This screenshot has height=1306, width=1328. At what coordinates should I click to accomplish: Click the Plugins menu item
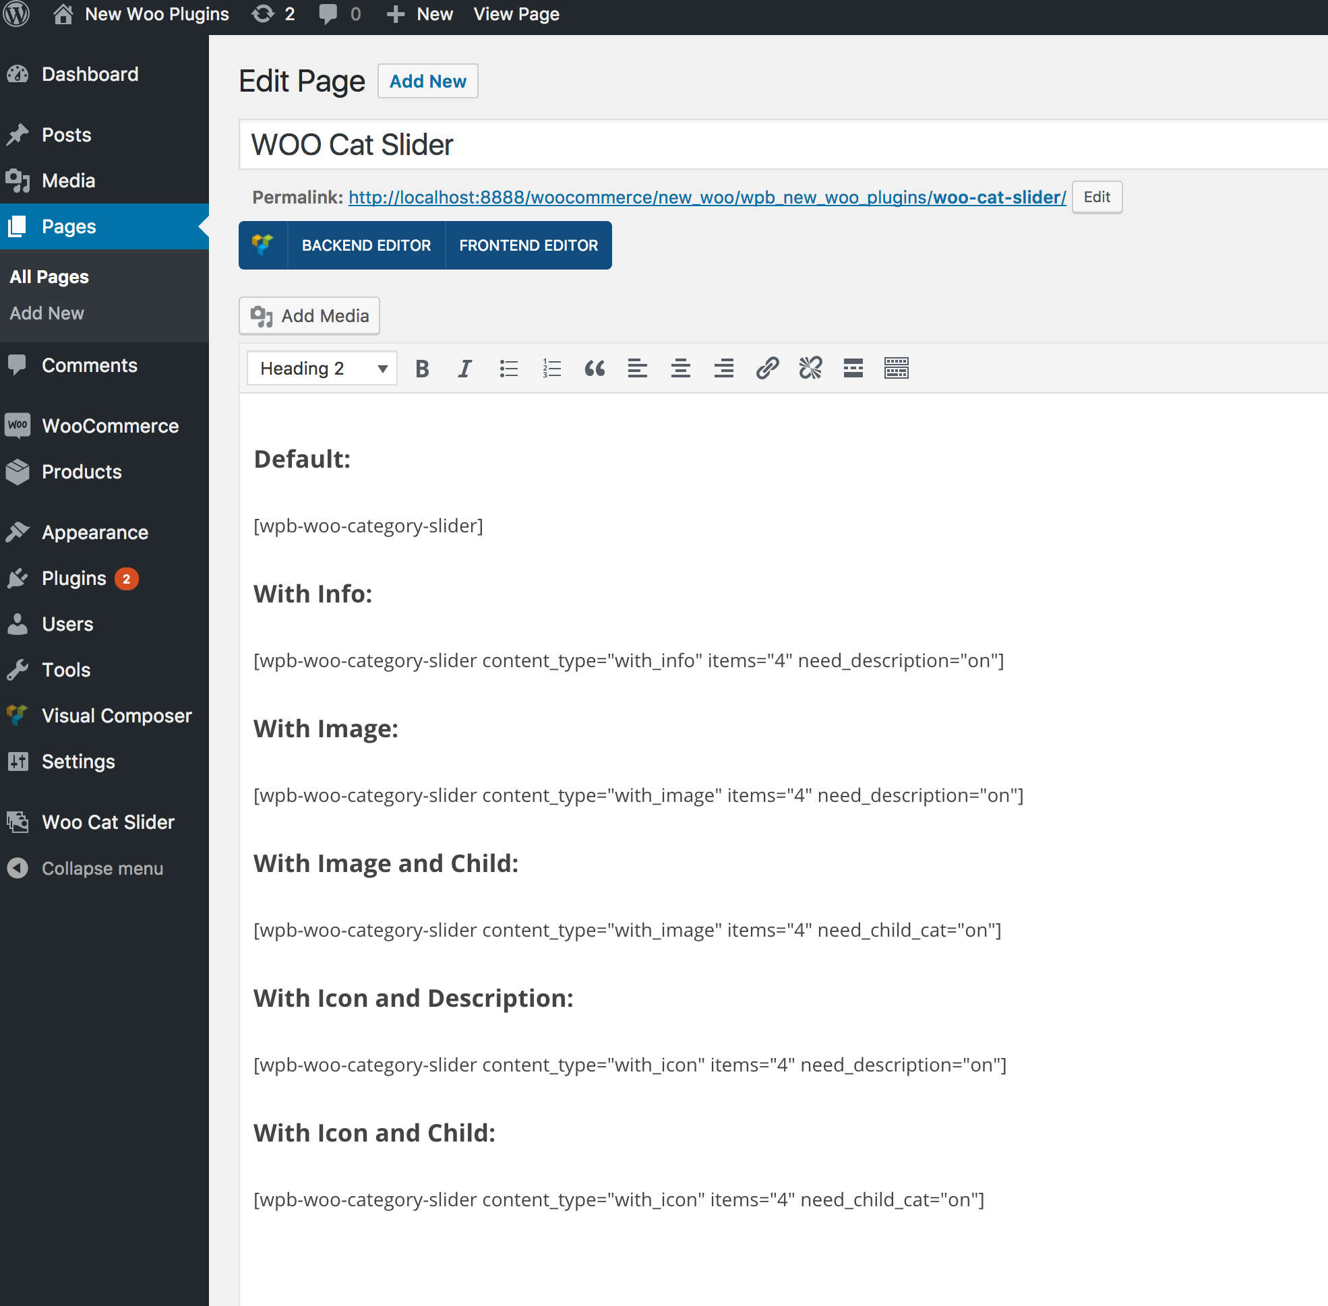(74, 578)
